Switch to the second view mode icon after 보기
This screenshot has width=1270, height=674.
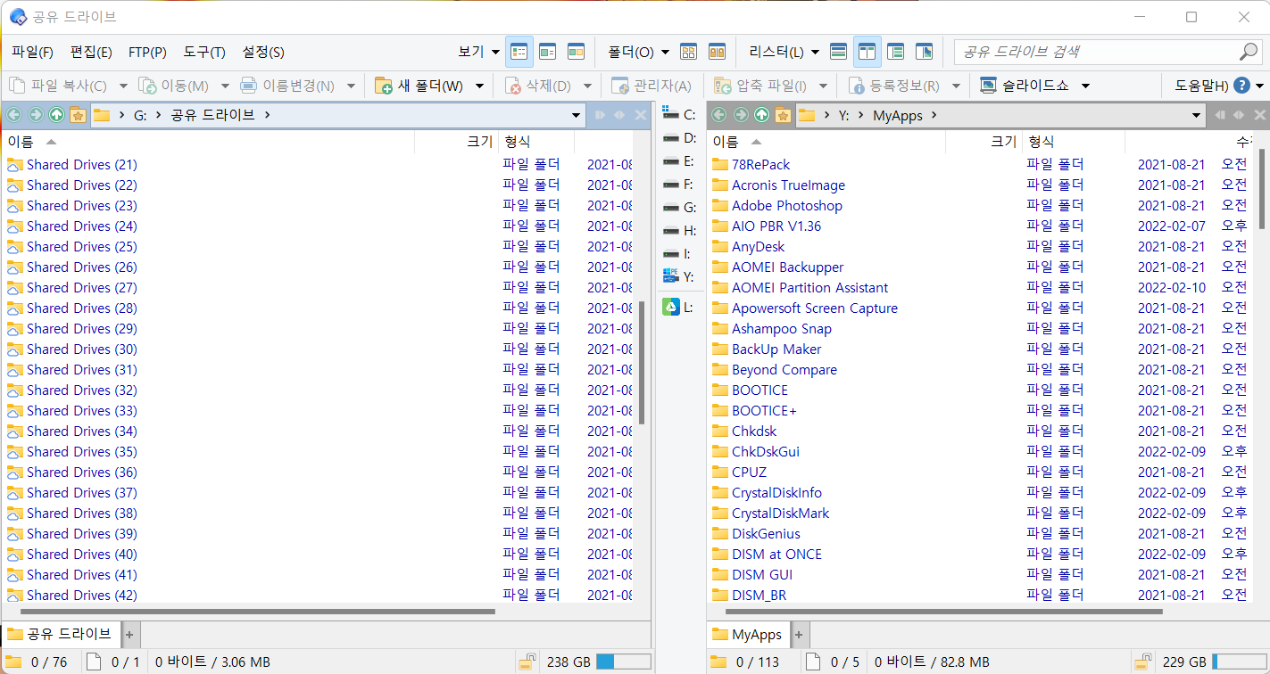pos(547,52)
